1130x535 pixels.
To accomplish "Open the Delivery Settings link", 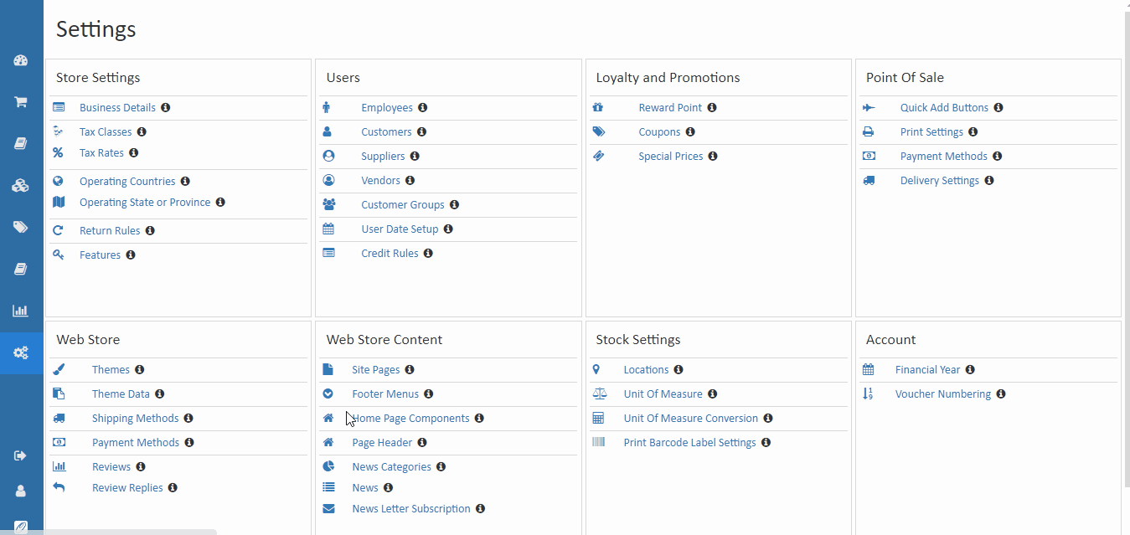I will point(940,181).
